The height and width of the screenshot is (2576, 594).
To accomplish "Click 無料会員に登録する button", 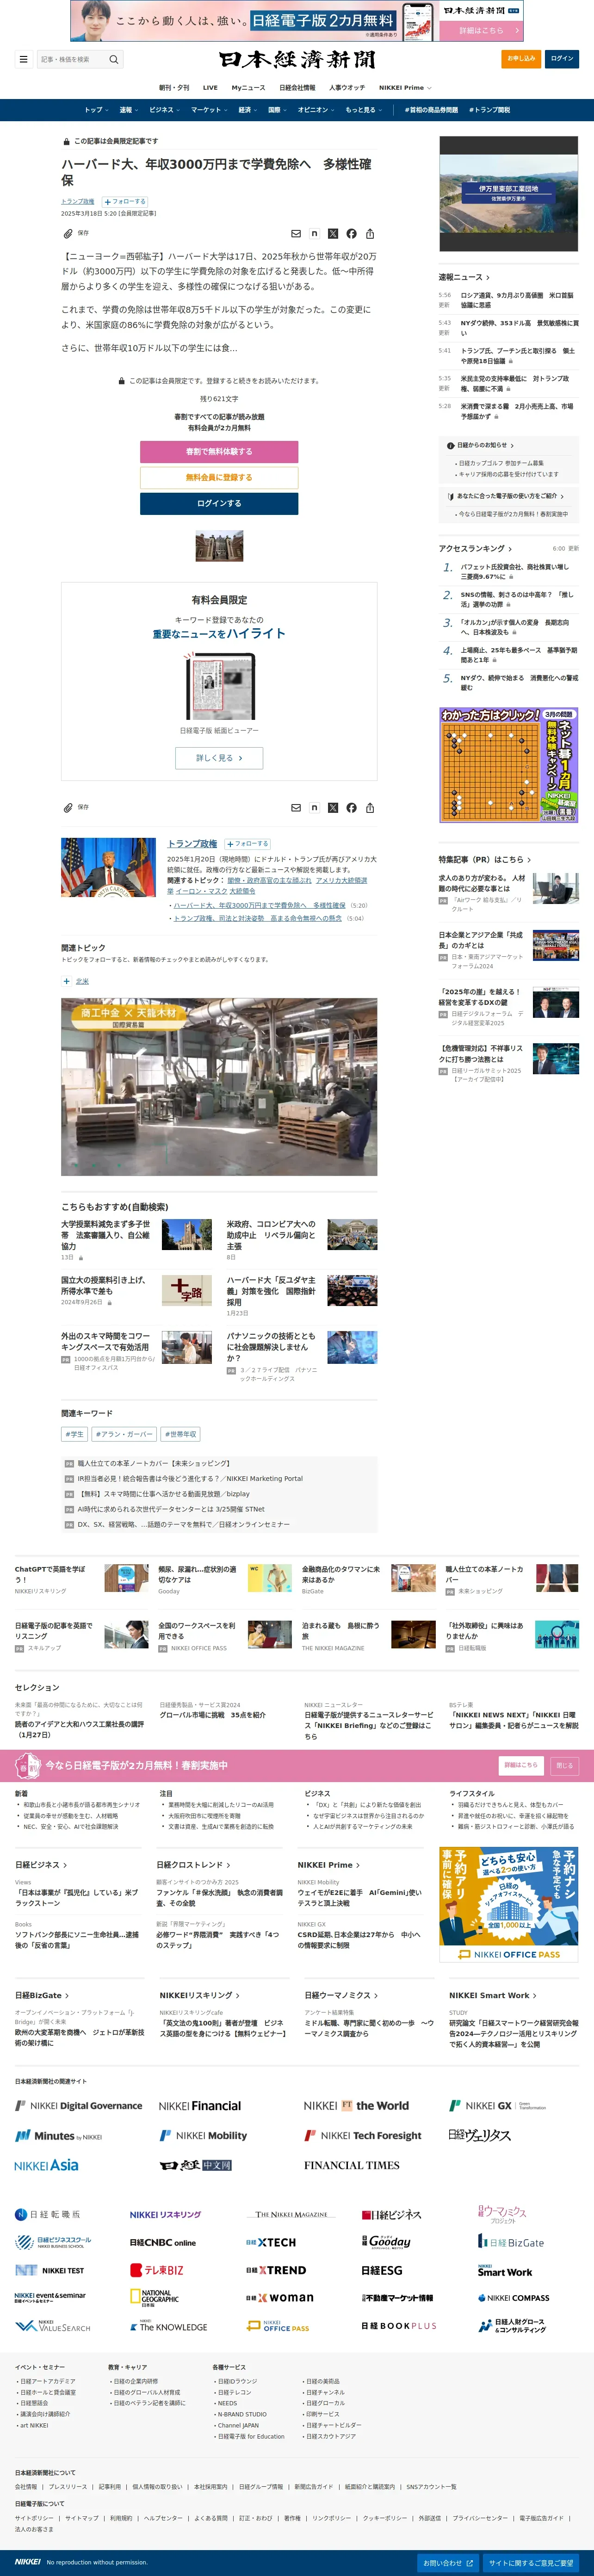I will (x=219, y=477).
